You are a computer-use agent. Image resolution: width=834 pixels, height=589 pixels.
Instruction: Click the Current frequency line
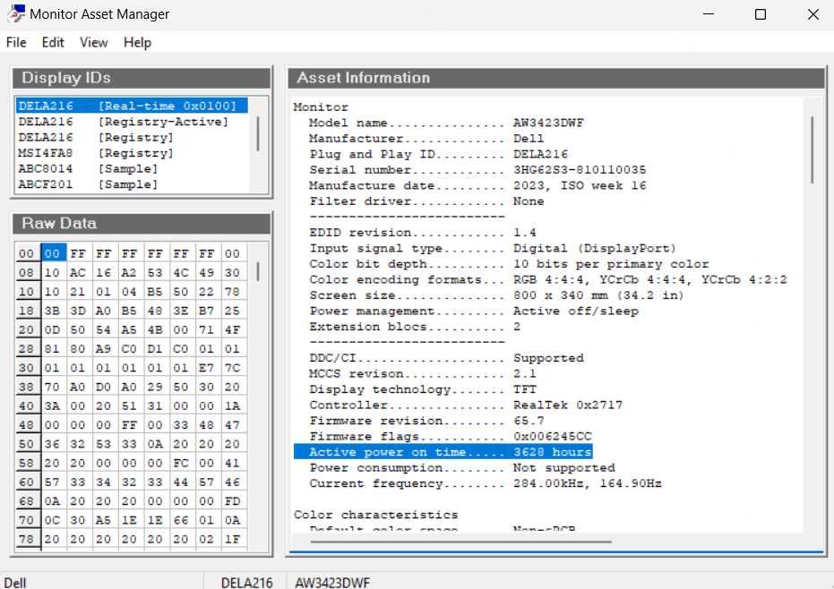pos(486,483)
